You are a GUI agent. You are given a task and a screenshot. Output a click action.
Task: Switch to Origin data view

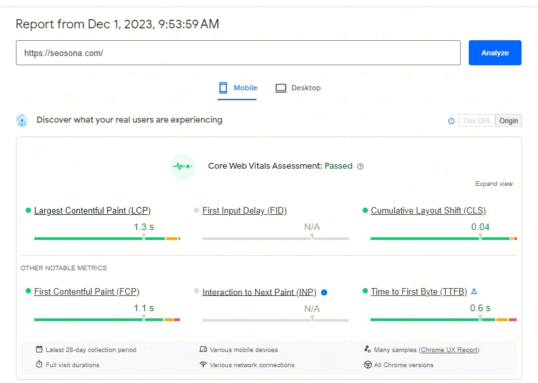click(x=508, y=121)
